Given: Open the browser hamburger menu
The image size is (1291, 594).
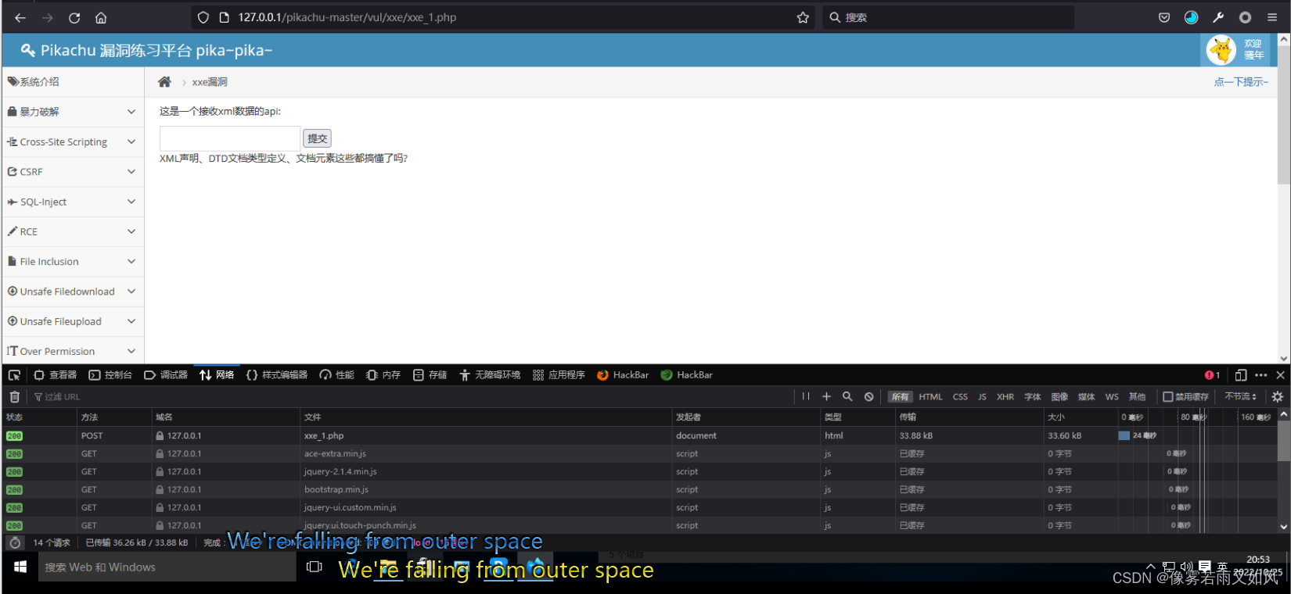Looking at the screenshot, I should pyautogui.click(x=1272, y=17).
